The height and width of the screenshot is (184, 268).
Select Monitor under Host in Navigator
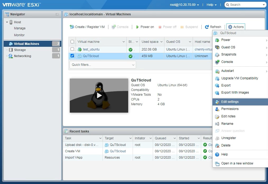[19, 35]
